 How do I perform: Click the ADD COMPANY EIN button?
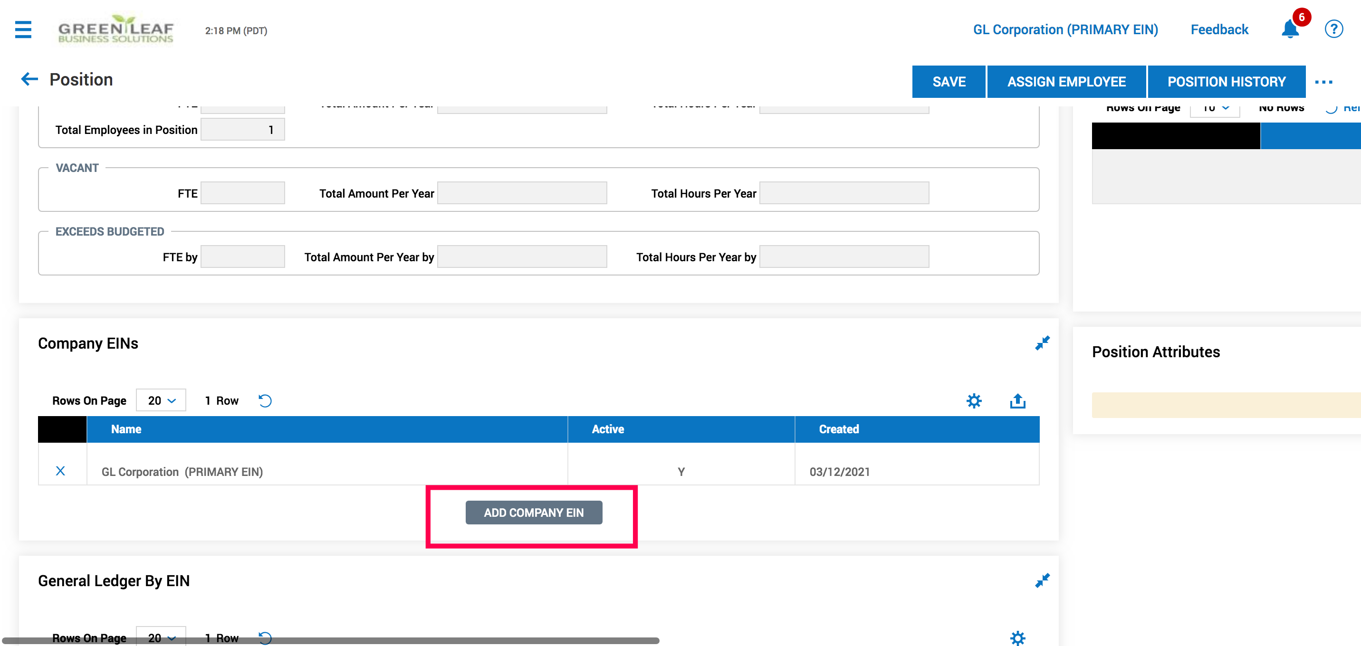pyautogui.click(x=534, y=513)
